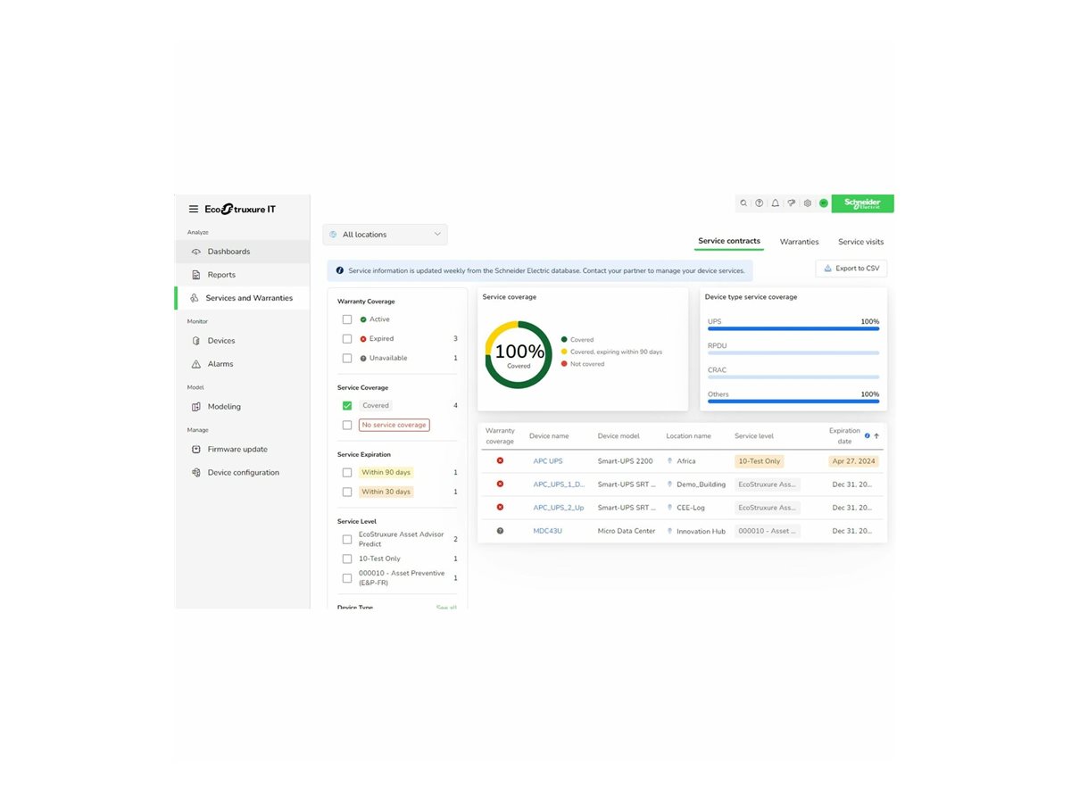Click the feedback thumbs icon in top toolbar
The width and height of the screenshot is (1071, 803).
[x=792, y=203]
